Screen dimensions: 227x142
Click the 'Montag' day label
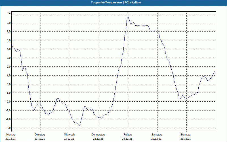pyautogui.click(x=10, y=135)
